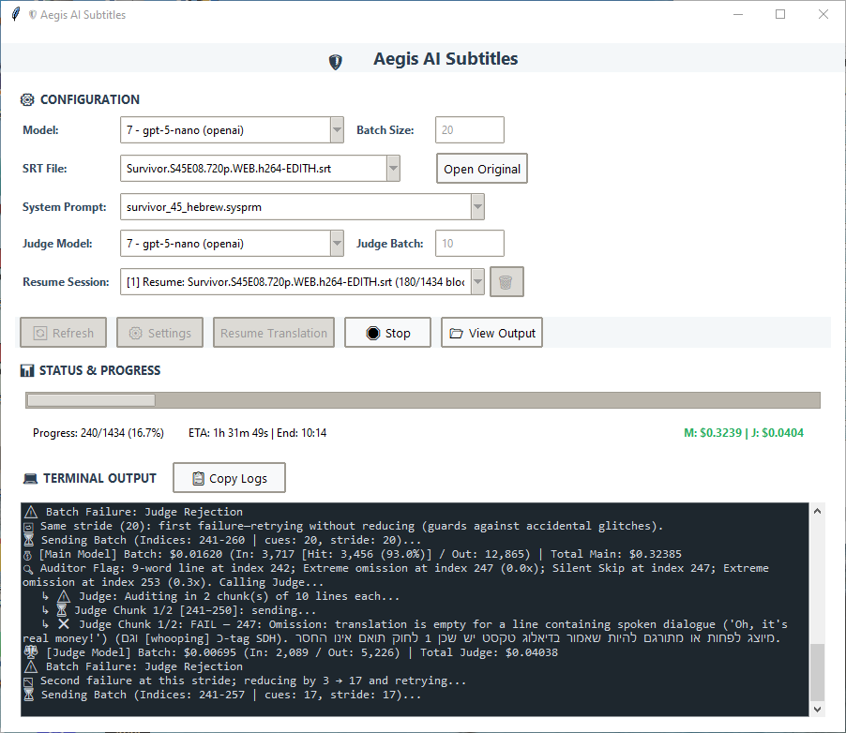
Task: Click the computer icon next to TERMINAL OUTPUT
Action: coord(30,479)
